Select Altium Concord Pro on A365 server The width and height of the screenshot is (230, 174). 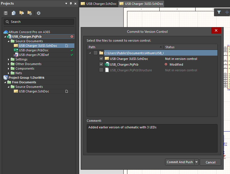(29, 32)
